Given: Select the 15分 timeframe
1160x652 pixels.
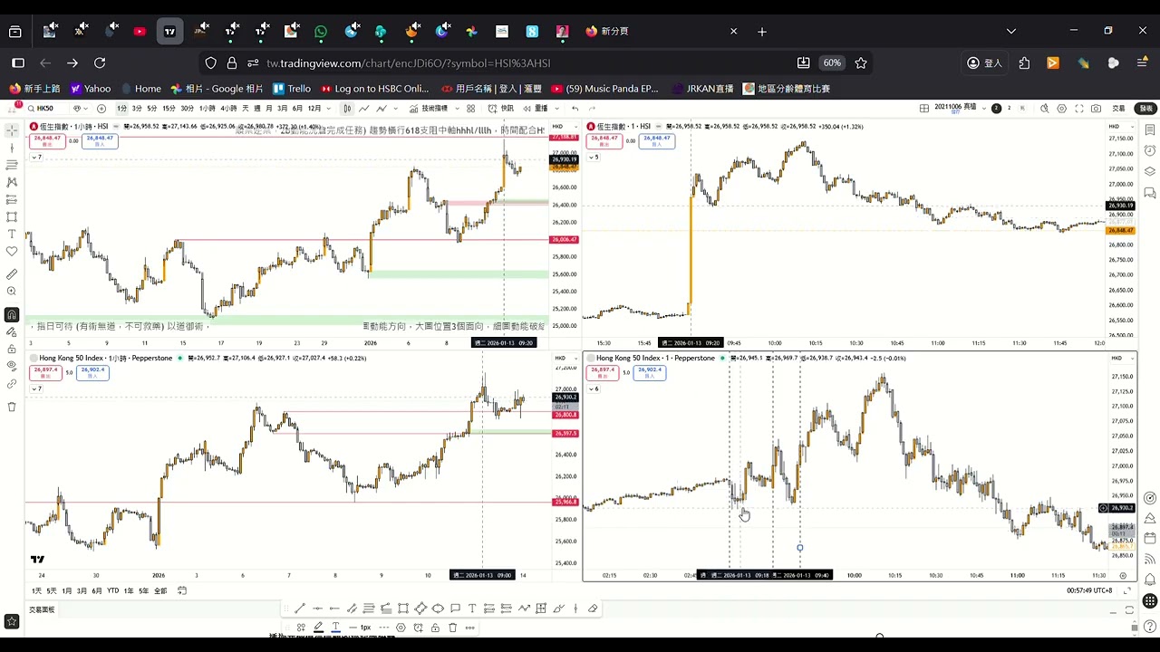Looking at the screenshot, I should point(169,108).
